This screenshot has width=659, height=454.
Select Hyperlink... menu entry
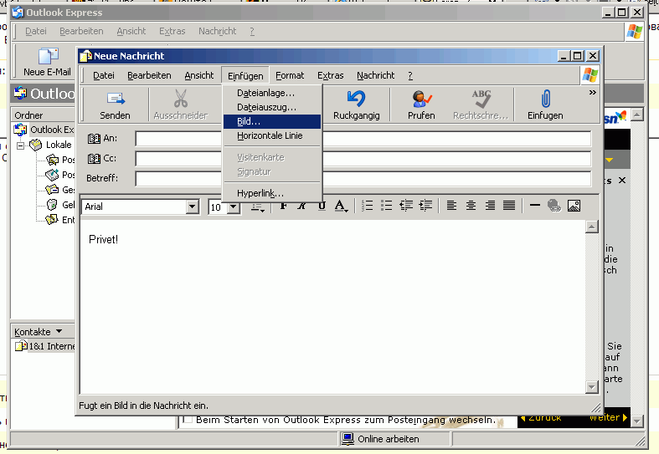point(272,193)
